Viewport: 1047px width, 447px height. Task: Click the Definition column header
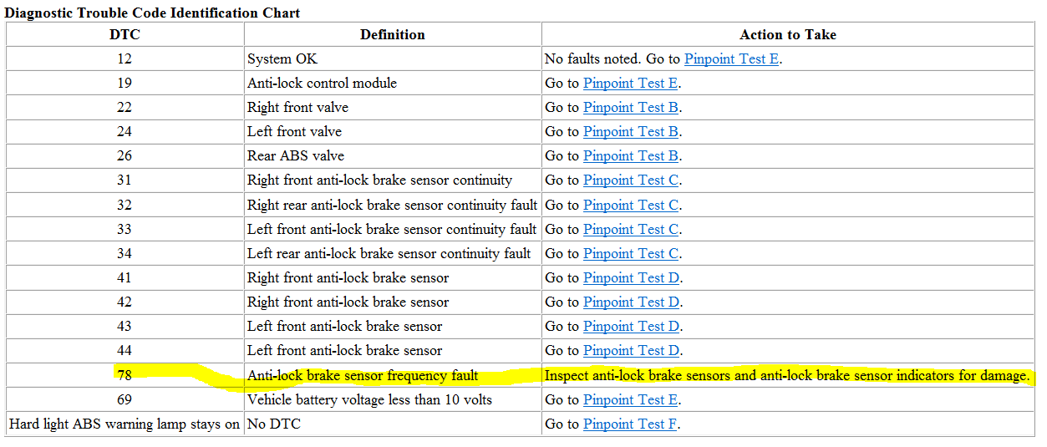point(393,34)
